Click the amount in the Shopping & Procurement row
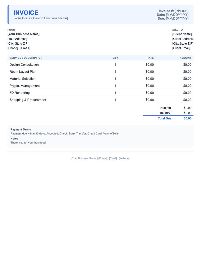Viewport: 201px width, 276px height. 187,100
